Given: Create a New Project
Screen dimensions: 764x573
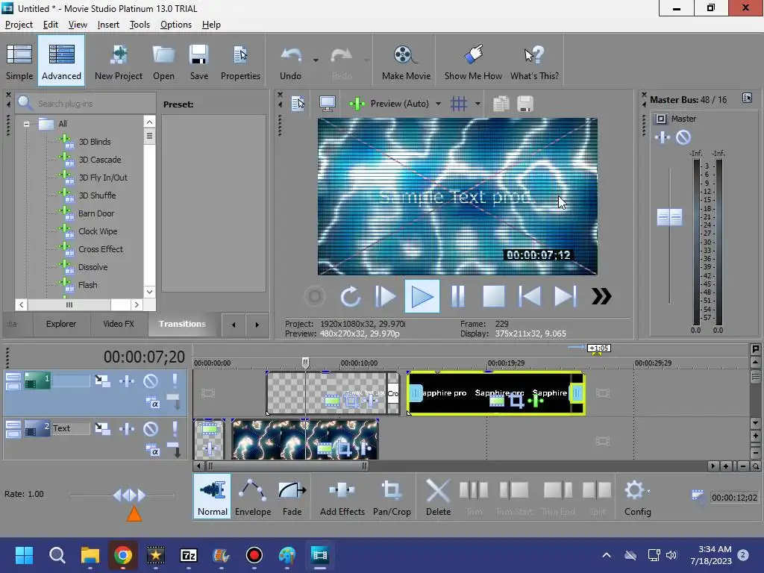Looking at the screenshot, I should coord(119,61).
